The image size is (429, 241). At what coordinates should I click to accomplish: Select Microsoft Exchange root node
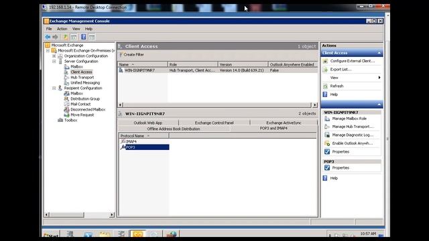pyautogui.click(x=67, y=45)
